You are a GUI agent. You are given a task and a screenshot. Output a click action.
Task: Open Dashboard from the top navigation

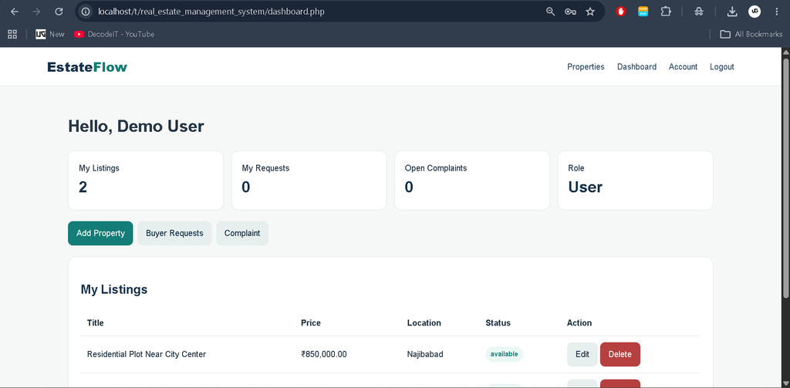click(636, 66)
